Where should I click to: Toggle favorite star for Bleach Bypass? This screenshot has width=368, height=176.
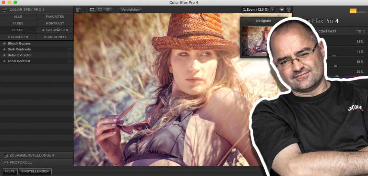[4, 43]
